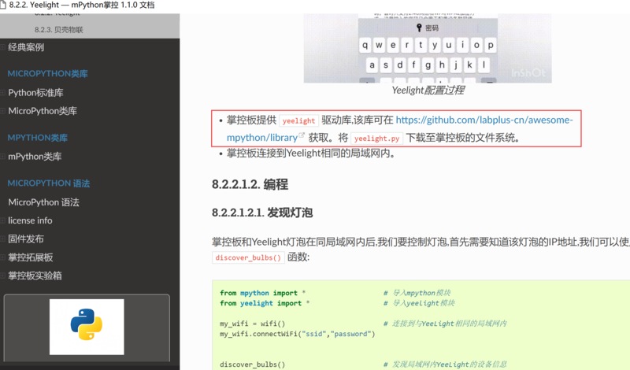
Task: Expand the Python标准库 sidebar item
Action: click(x=3, y=92)
